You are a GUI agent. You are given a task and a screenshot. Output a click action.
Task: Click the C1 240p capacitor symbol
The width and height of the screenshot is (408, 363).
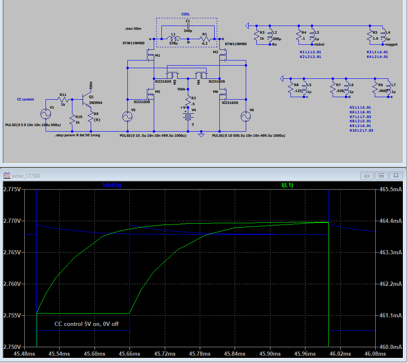click(x=188, y=27)
